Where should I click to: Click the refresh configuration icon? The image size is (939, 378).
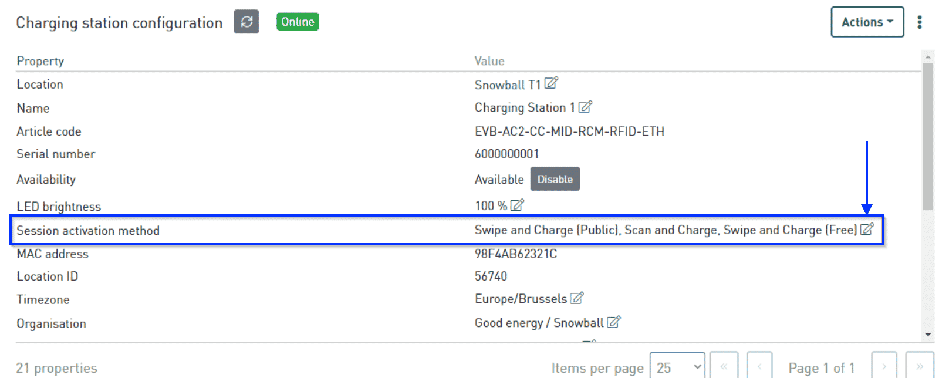(246, 22)
